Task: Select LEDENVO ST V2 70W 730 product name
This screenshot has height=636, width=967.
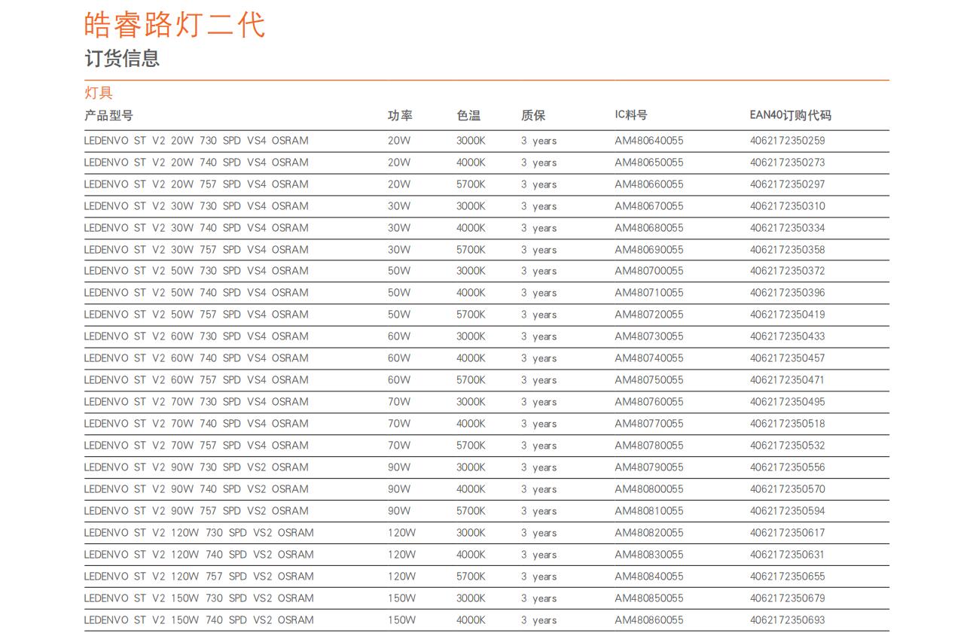Action: tap(196, 402)
